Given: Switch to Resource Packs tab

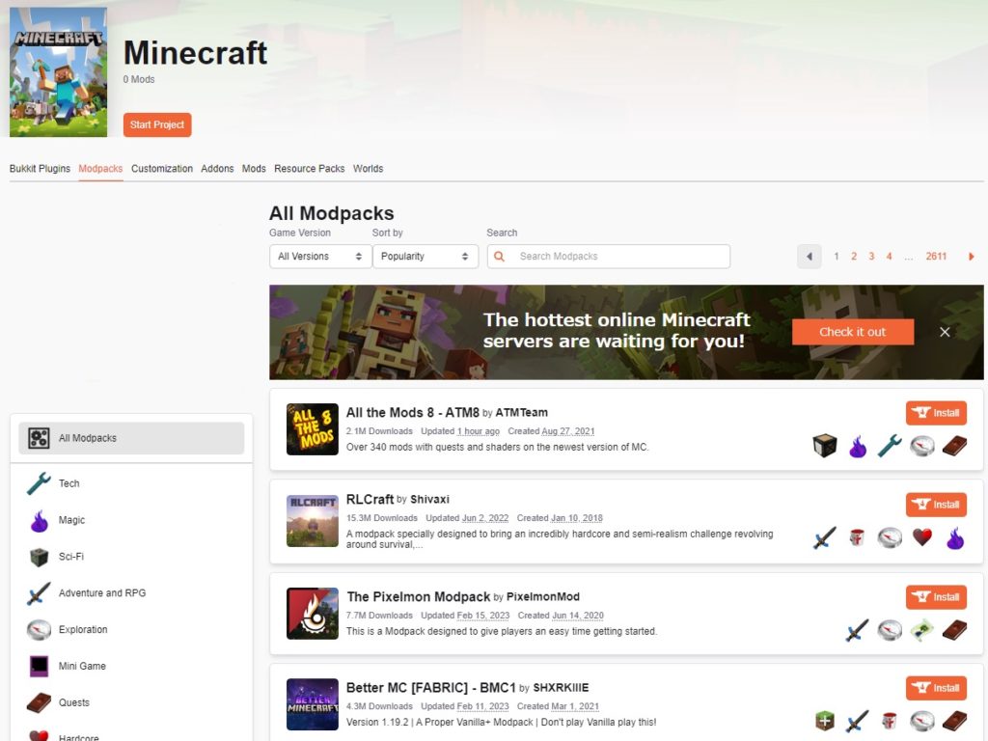Looking at the screenshot, I should coord(310,169).
